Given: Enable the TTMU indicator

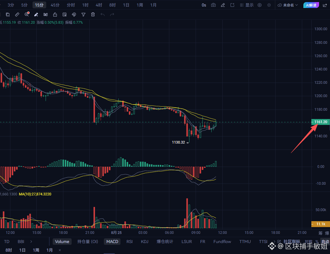Looking at the screenshot, I should point(245,242).
